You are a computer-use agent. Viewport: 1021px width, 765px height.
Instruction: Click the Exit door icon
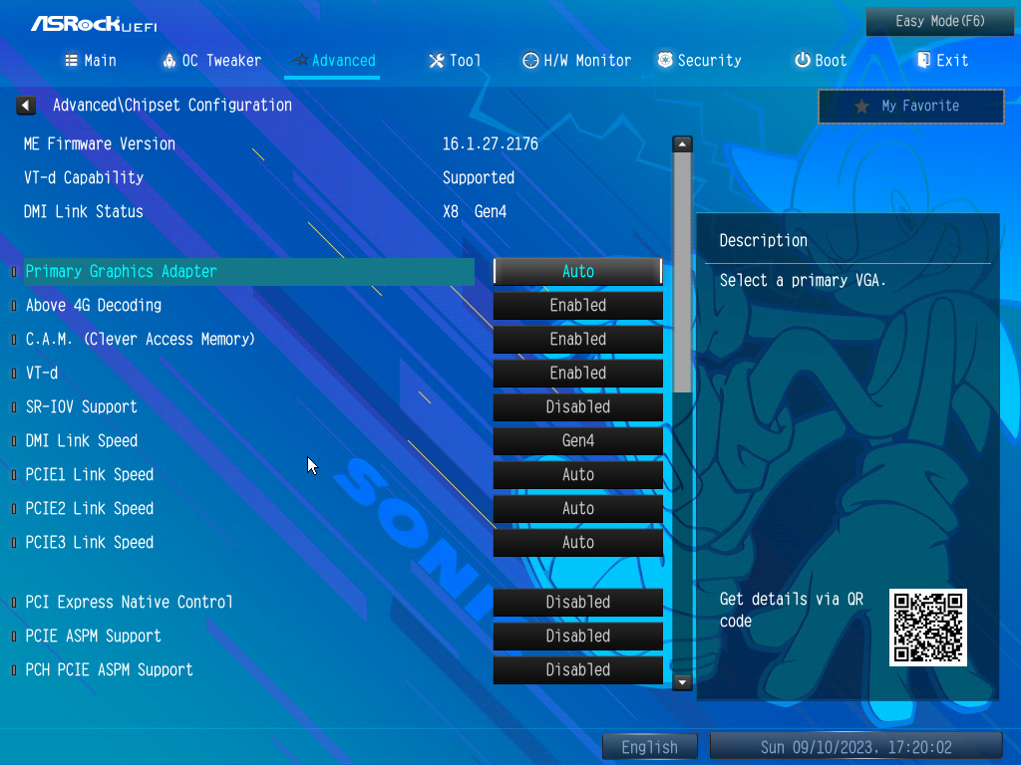(923, 61)
